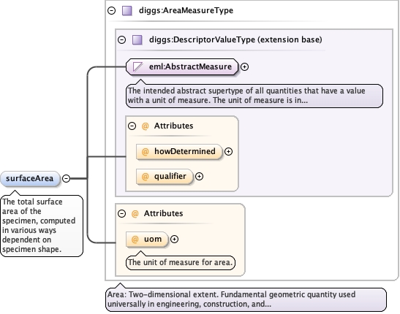
Task: Expand the howDetermined attribute
Action: click(228, 152)
